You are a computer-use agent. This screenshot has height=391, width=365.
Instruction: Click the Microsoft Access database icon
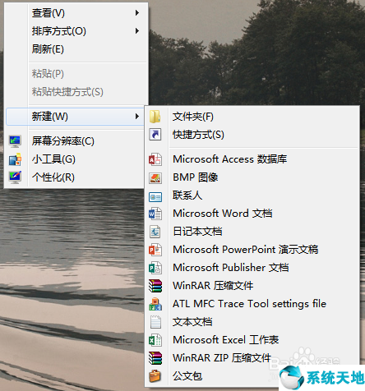(155, 159)
